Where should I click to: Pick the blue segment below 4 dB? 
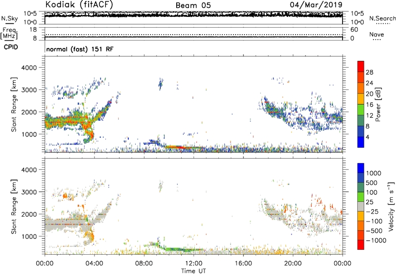[x=361, y=142]
